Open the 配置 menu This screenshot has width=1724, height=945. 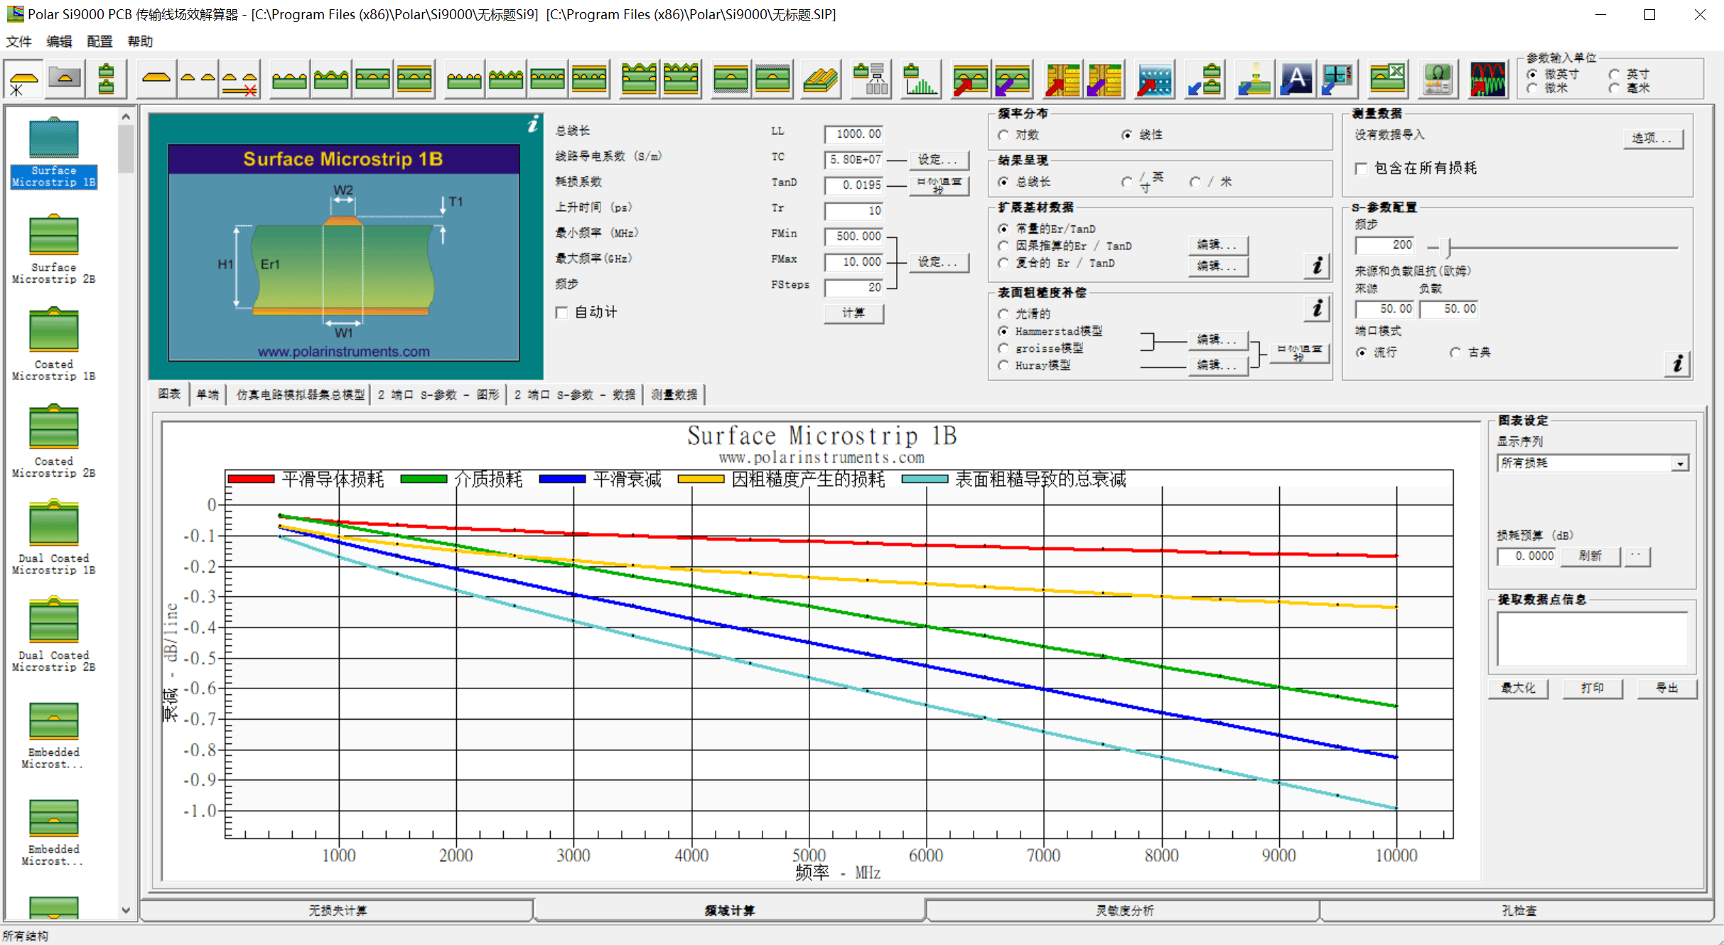tap(99, 41)
